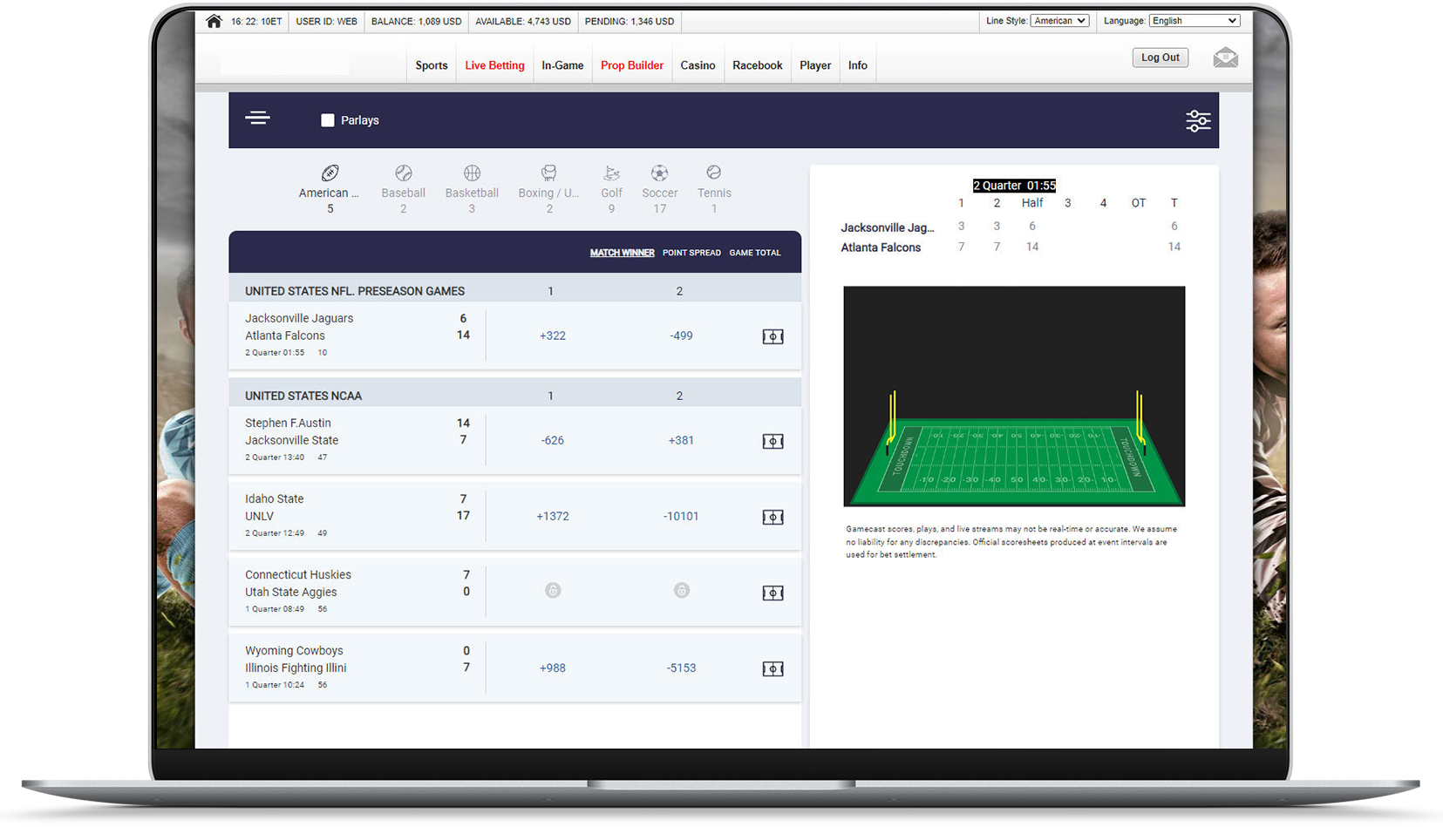Click the Connecticut Huskies team name

[x=298, y=574]
